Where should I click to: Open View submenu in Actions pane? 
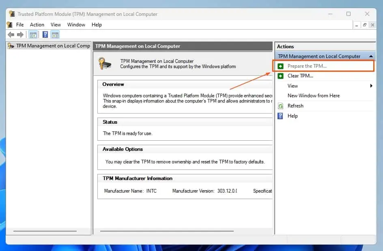[x=325, y=86]
